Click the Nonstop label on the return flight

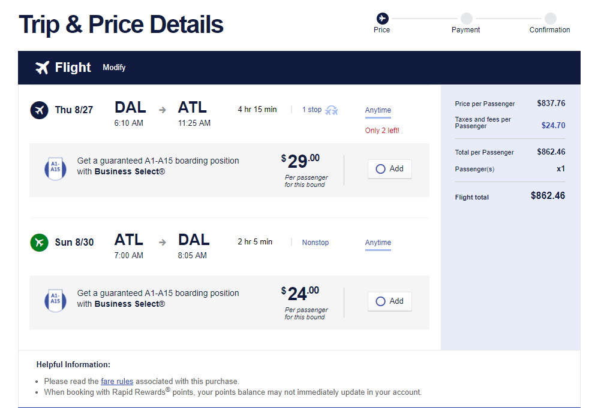(x=315, y=242)
